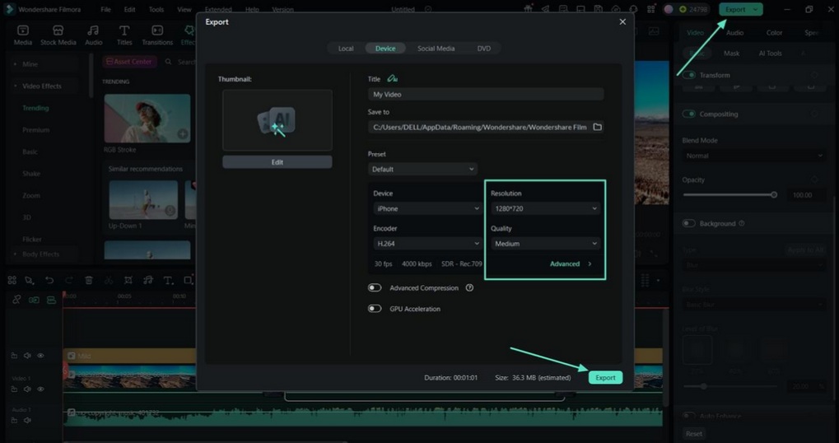
Task: Click the user avatar in title bar
Action: click(x=669, y=9)
